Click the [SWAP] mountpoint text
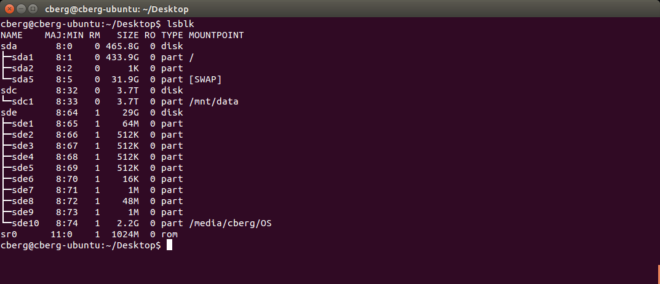Image resolution: width=660 pixels, height=284 pixels. pos(205,79)
